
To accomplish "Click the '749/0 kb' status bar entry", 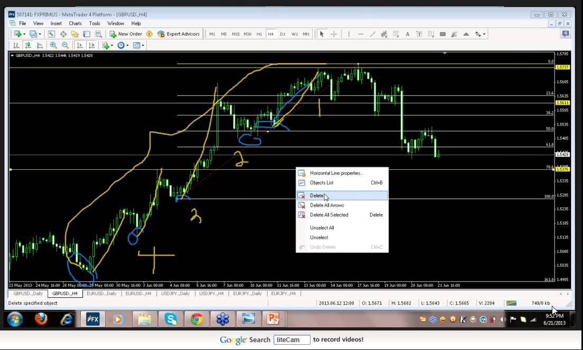I will click(541, 303).
